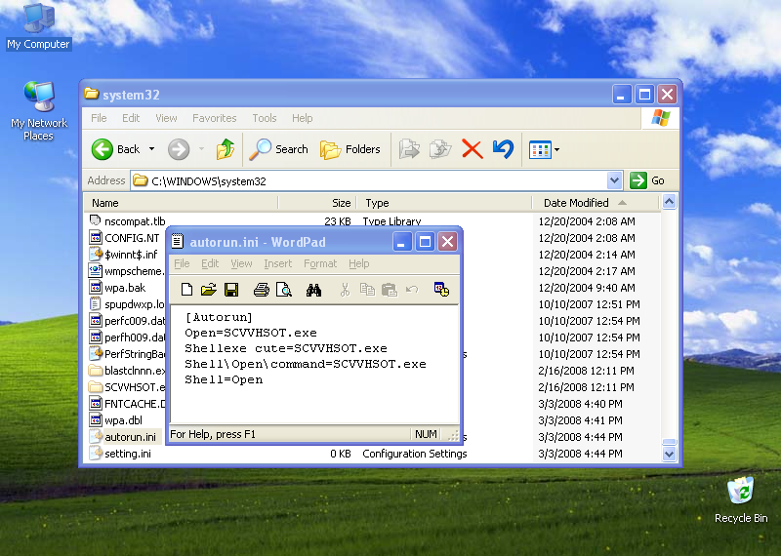
Task: Select the $winnt$.inf file
Action: tap(124, 255)
